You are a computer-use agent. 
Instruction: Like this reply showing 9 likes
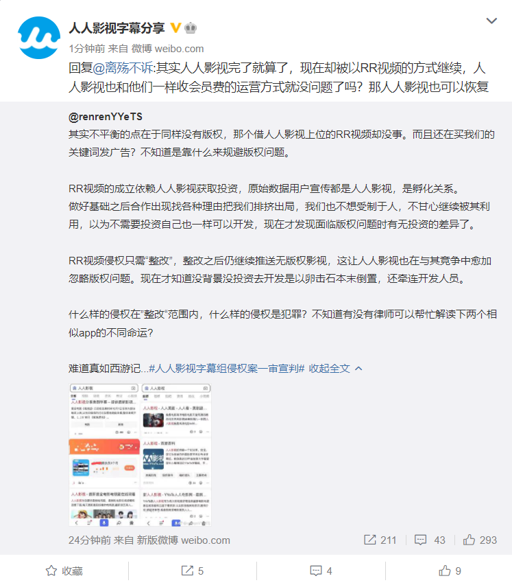pos(450,571)
